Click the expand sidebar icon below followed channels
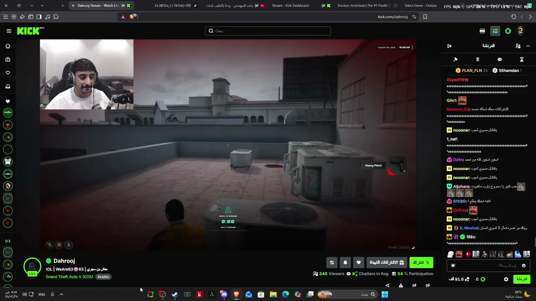This screenshot has height=301, width=536. 8,241
